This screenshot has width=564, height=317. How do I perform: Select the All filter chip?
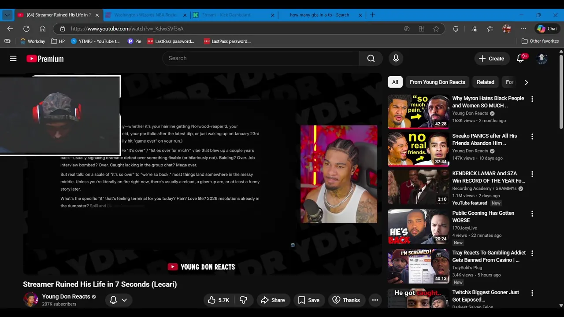coord(395,82)
